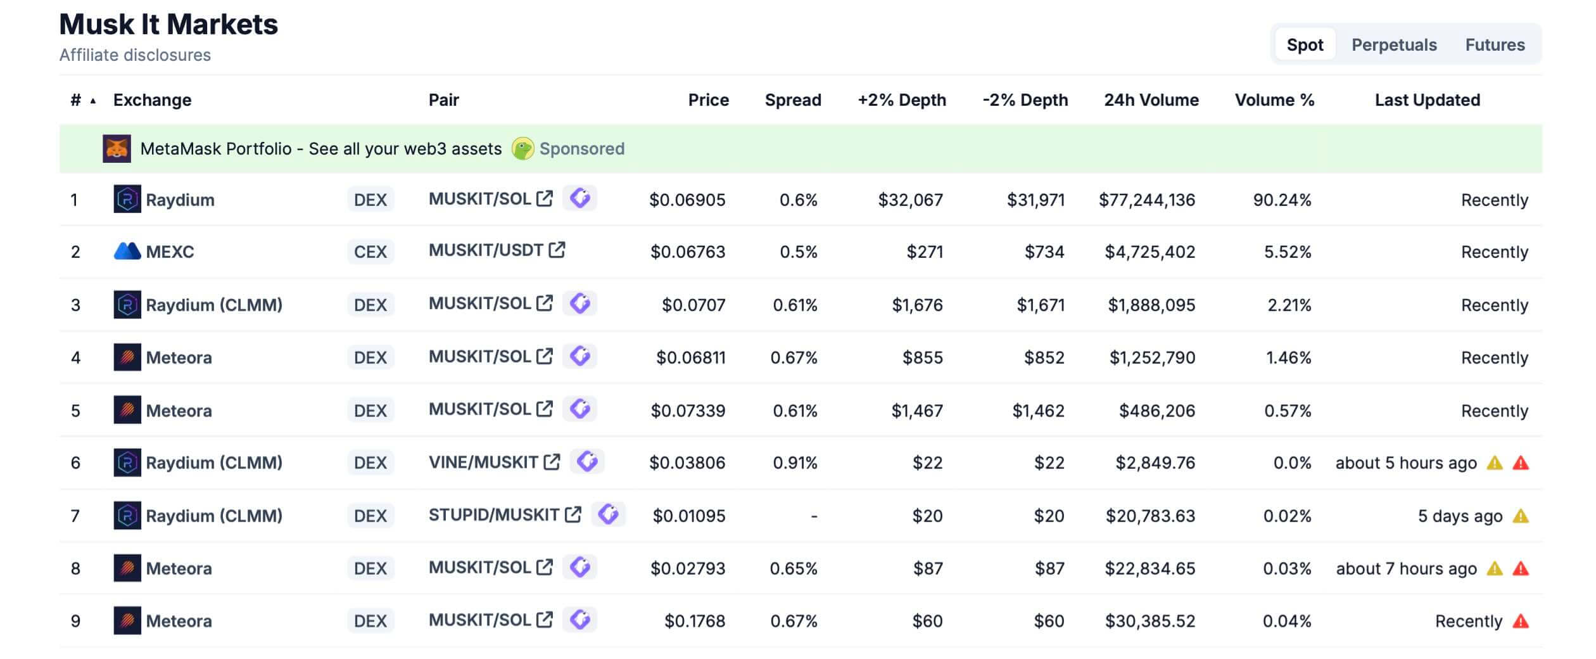Click the red warning triangle in row 9
This screenshot has width=1596, height=659.
tap(1521, 622)
